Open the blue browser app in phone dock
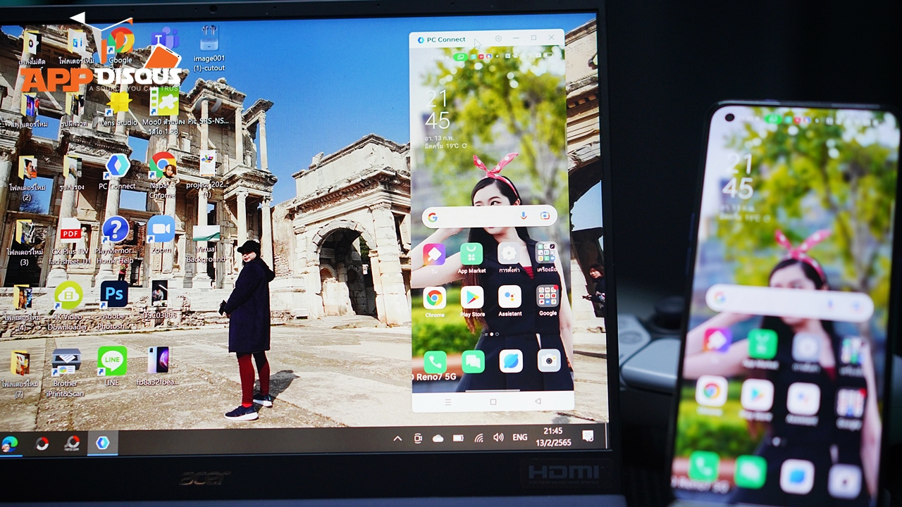Viewport: 902px width, 507px height. click(x=511, y=361)
